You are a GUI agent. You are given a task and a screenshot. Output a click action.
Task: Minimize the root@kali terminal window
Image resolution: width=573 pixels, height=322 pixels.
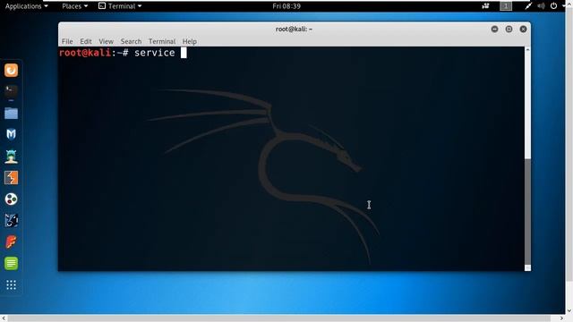[494, 30]
